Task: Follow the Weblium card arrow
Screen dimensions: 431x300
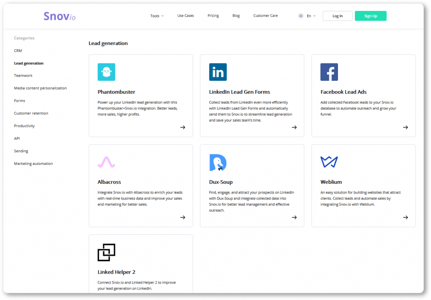Action: click(405, 217)
